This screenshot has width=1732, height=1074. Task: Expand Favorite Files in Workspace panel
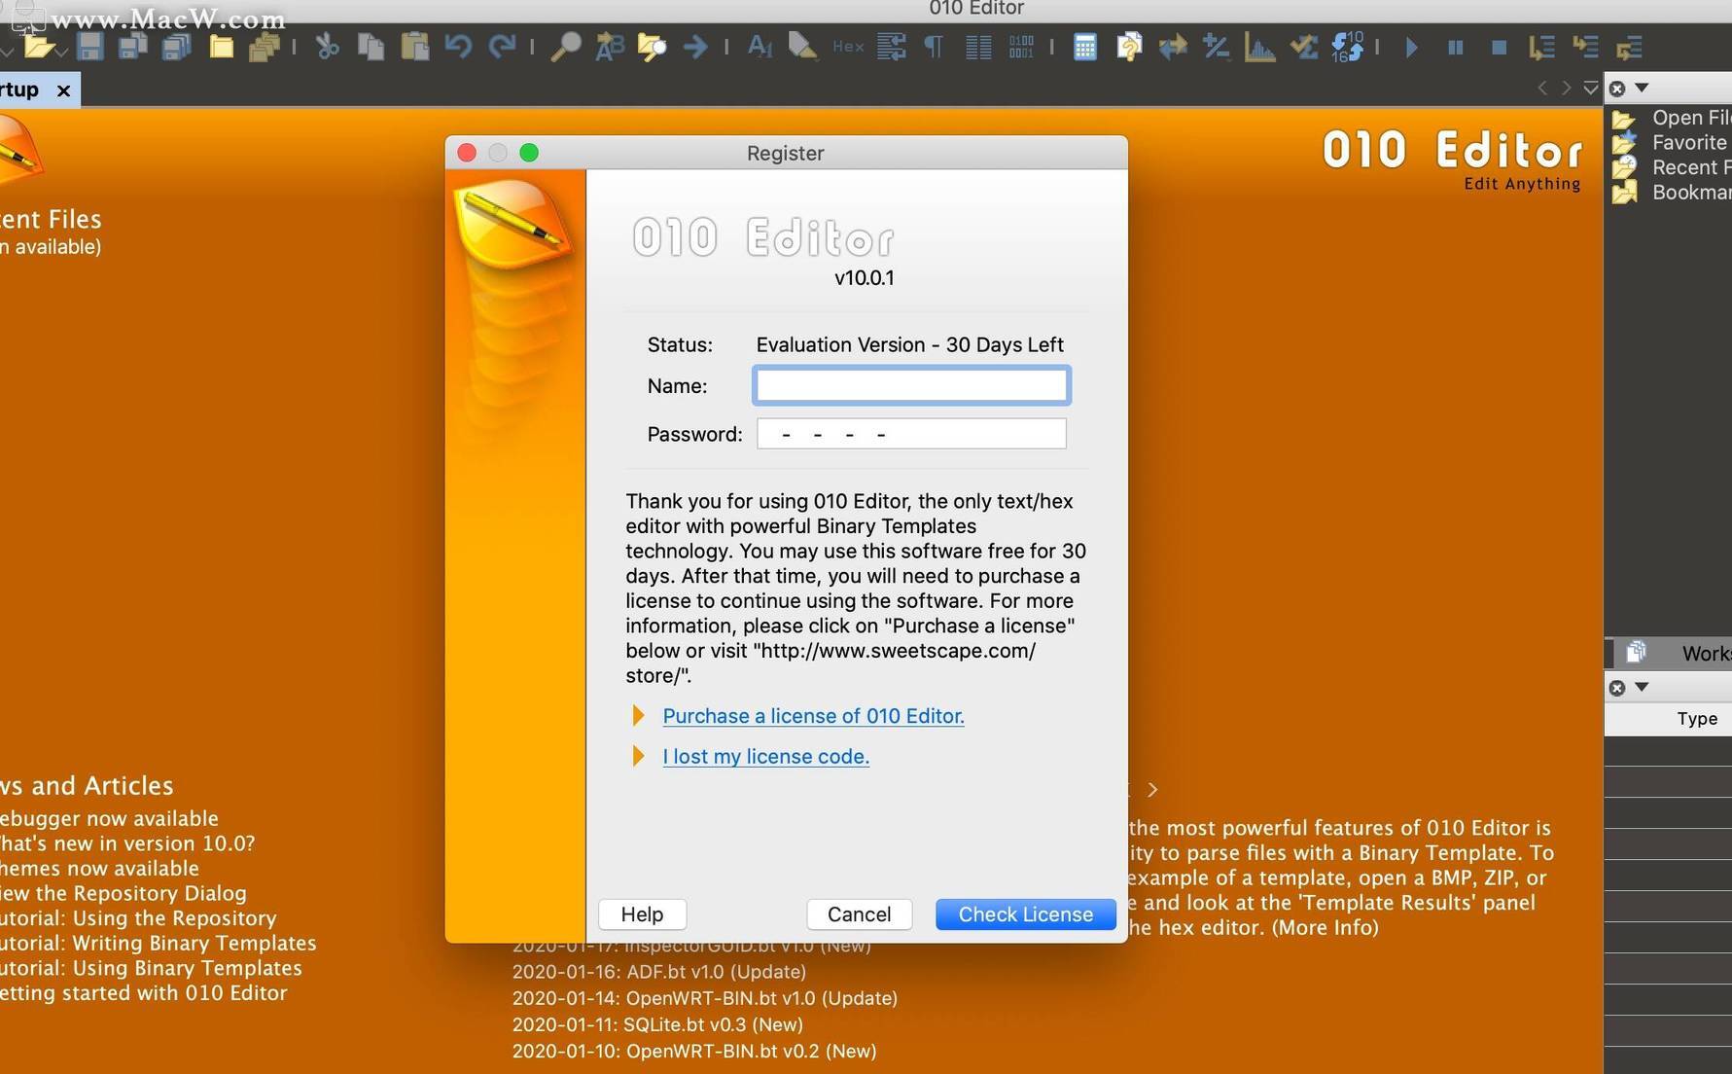coord(1672,143)
